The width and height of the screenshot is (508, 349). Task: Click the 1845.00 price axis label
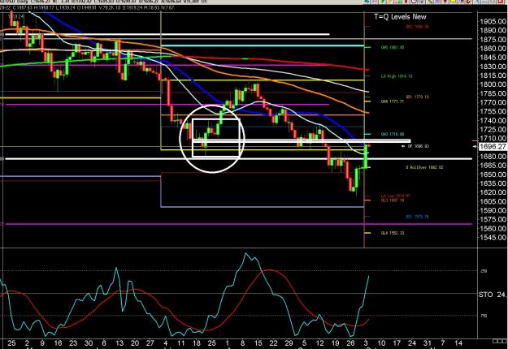tap(493, 58)
